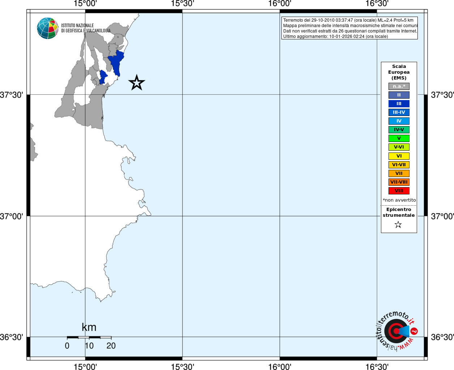Click the haisentitoilterremoto.it logo
Viewport: 454px width, 370px height.
(397, 331)
